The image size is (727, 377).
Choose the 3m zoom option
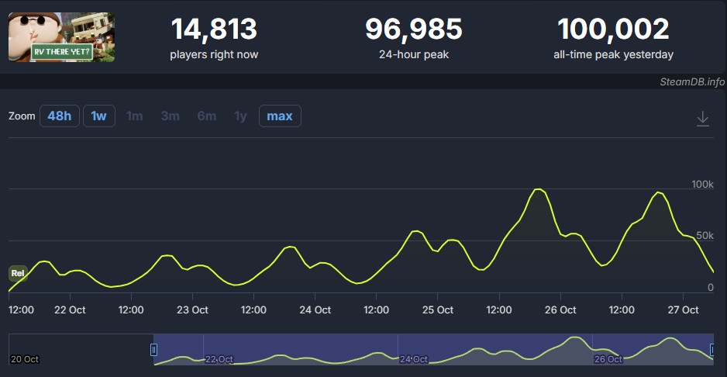(x=170, y=116)
